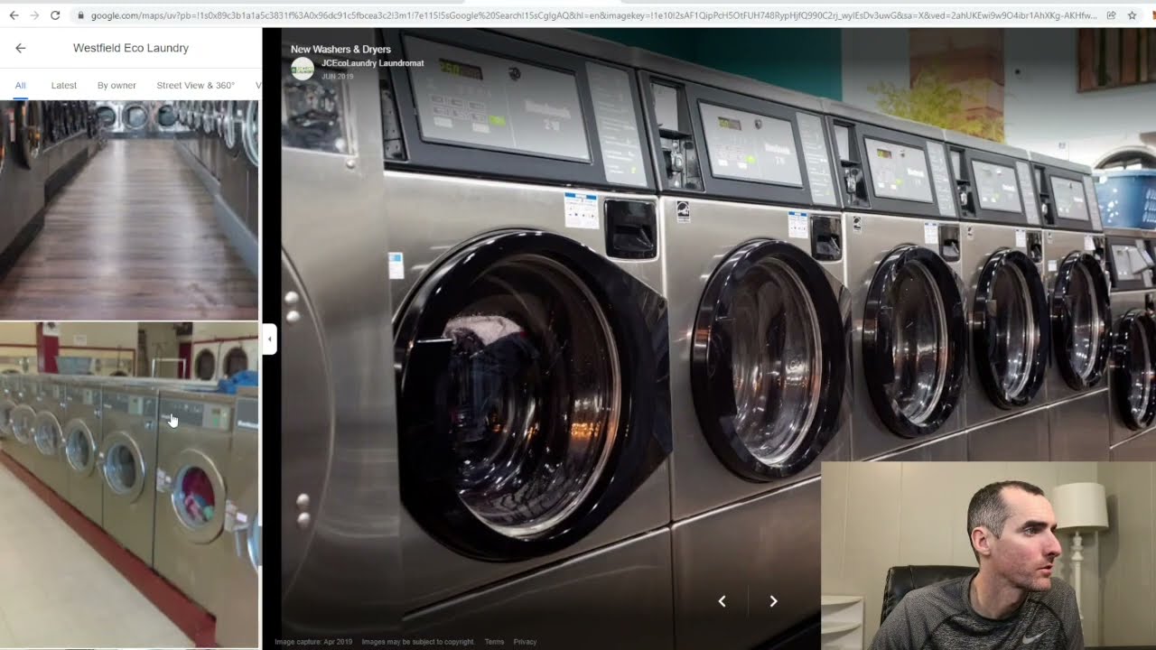1156x650 pixels.
Task: Open the Privacy link
Action: [x=525, y=642]
